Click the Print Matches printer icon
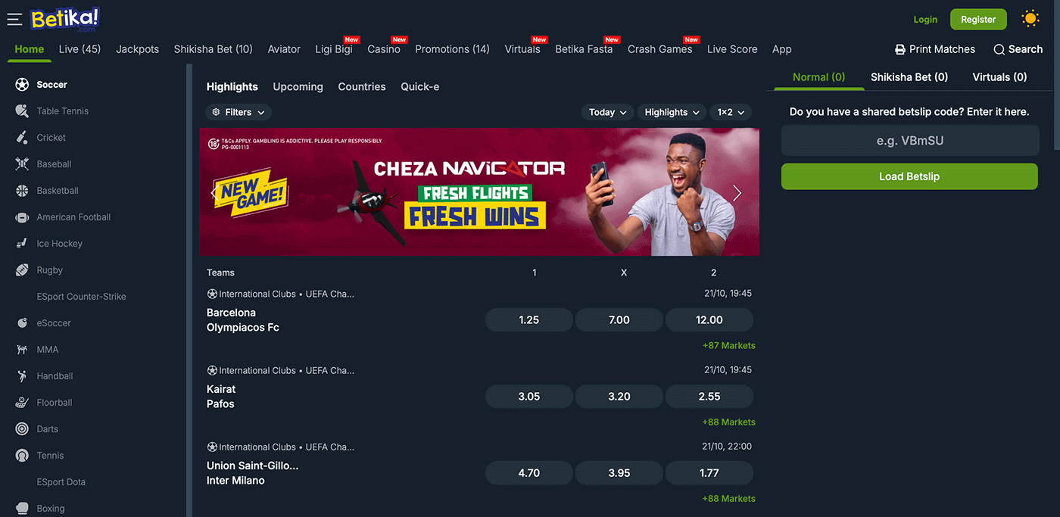The width and height of the screenshot is (1060, 517). (x=900, y=49)
